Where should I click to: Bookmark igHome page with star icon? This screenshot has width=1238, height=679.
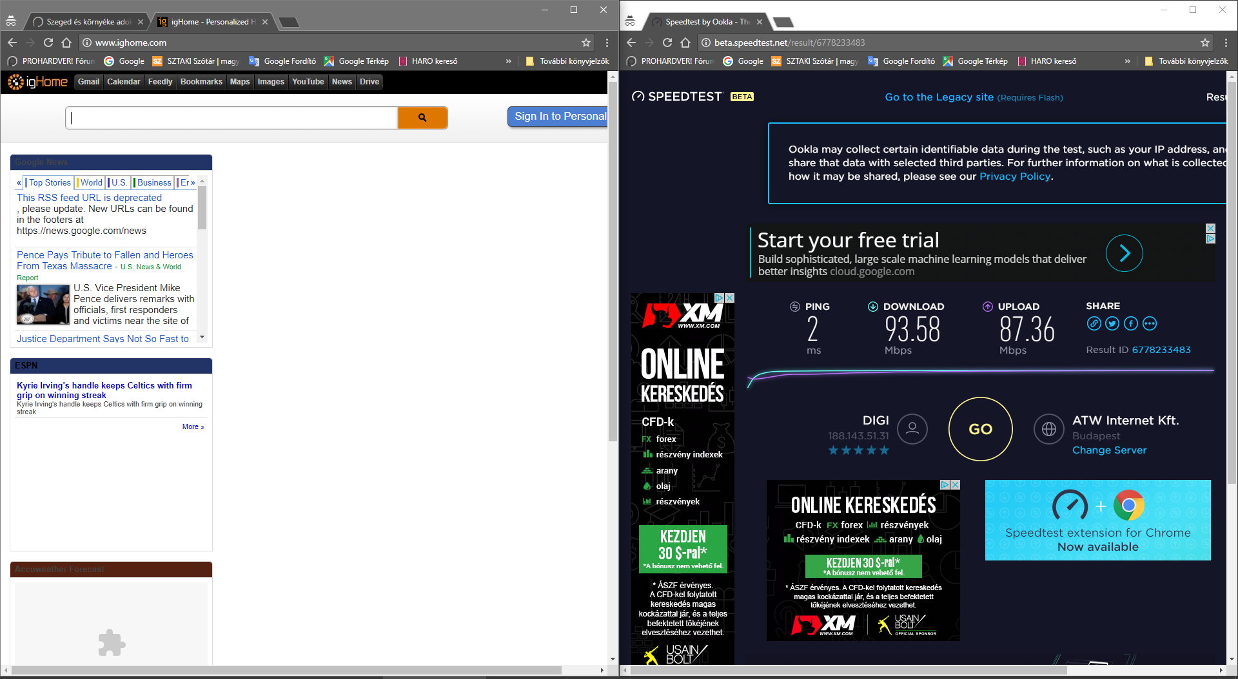click(586, 43)
